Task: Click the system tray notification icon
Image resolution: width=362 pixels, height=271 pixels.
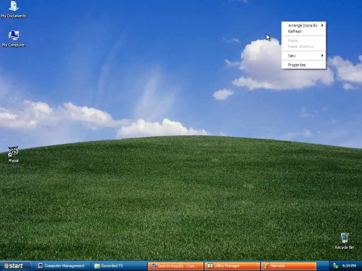Action: tap(335, 266)
